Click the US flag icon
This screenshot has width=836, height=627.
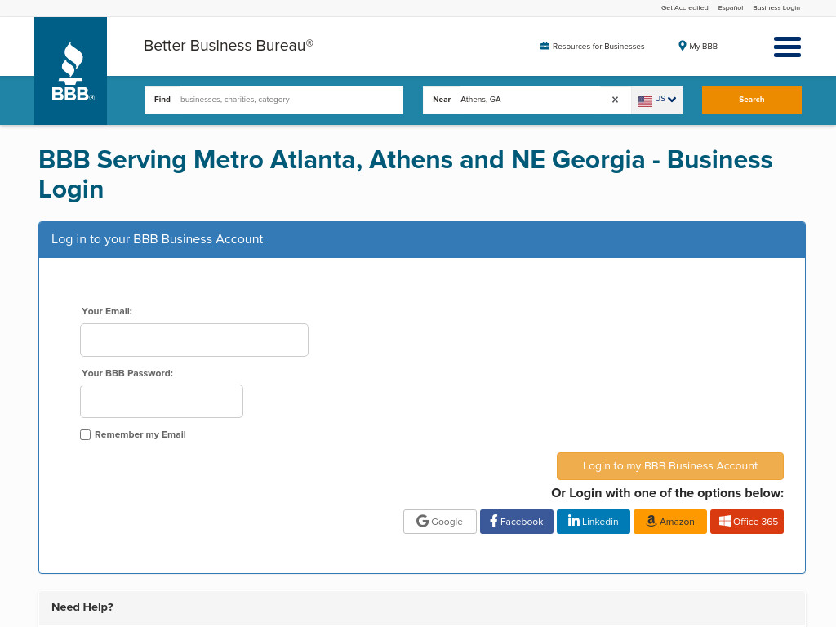pos(645,100)
